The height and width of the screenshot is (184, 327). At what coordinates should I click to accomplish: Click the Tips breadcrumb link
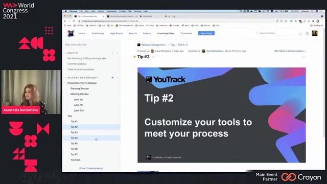click(173, 45)
